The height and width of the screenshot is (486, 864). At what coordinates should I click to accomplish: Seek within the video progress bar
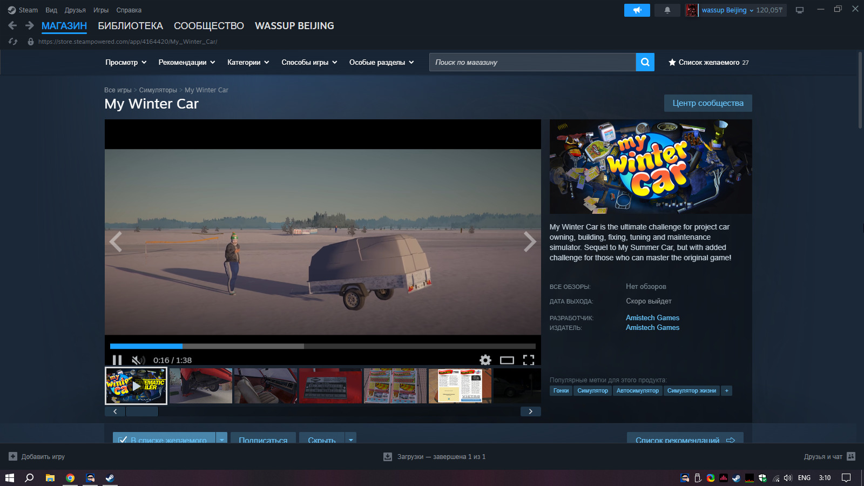323,346
